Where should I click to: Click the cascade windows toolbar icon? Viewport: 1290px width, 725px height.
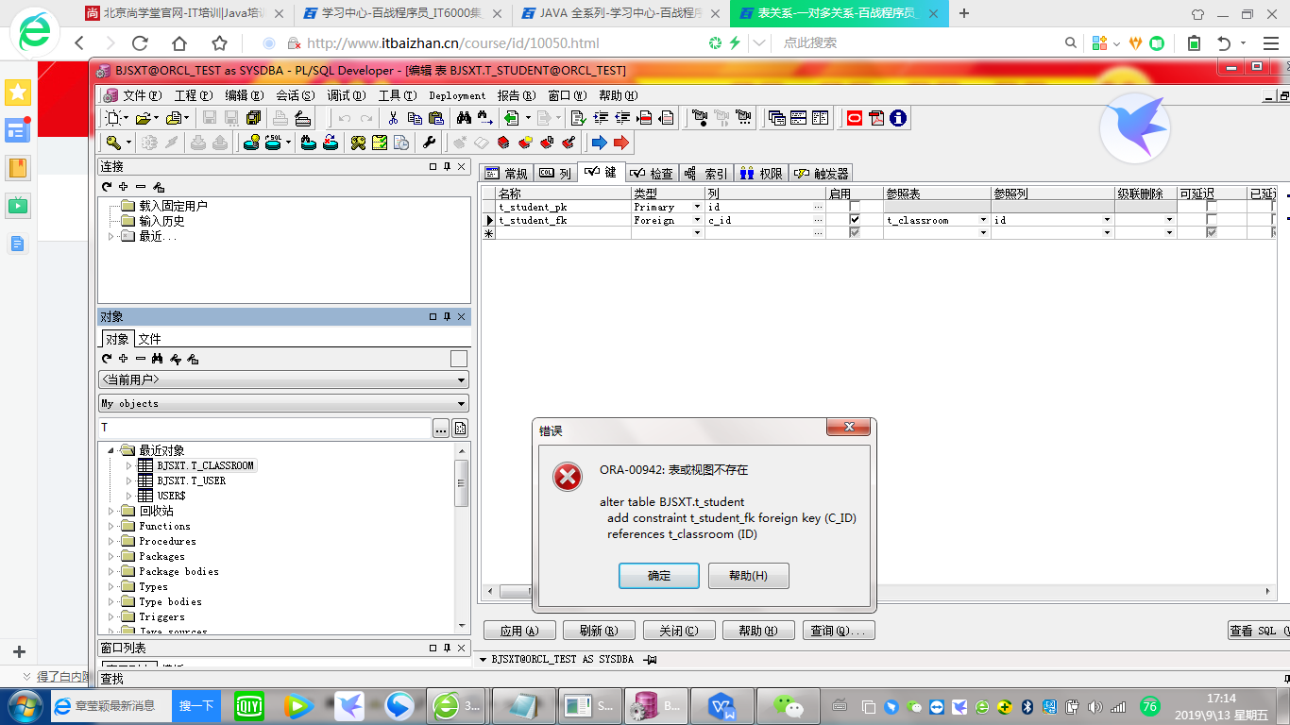(x=776, y=118)
